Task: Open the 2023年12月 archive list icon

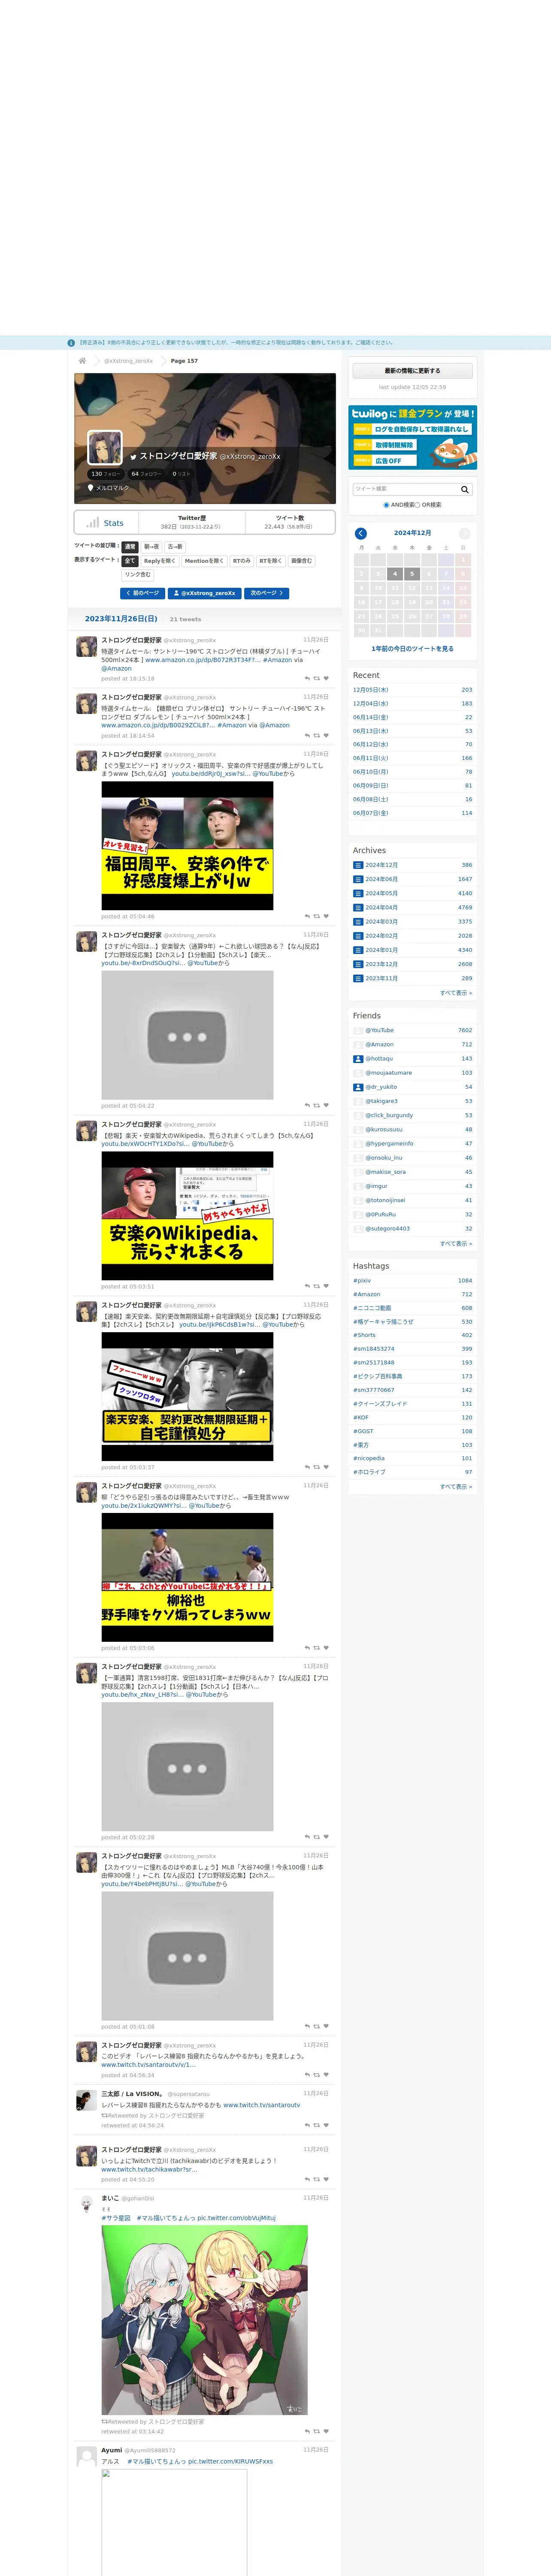Action: point(358,964)
